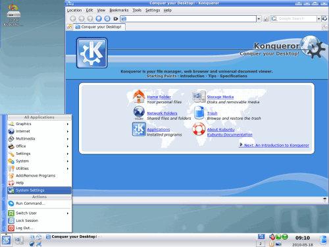The width and height of the screenshot is (329, 247).
Task: Open the About Kubuntu link
Action: click(x=220, y=130)
